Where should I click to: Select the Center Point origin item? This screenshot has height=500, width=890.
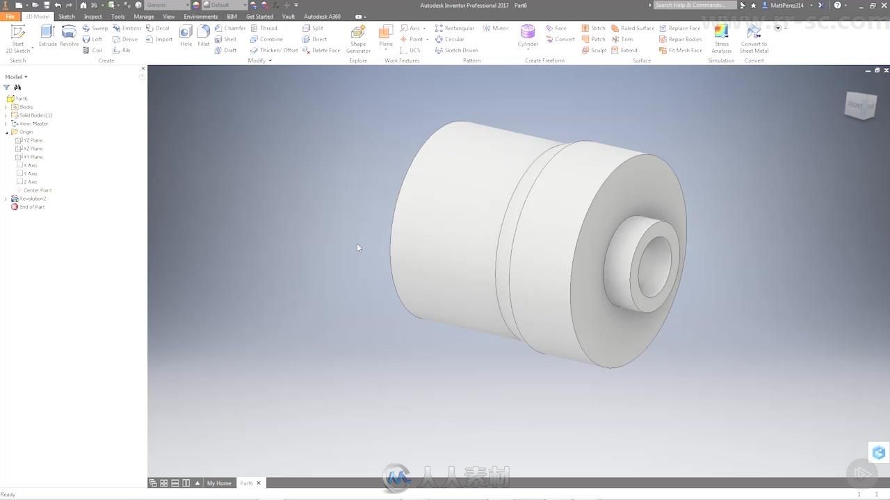tap(34, 190)
